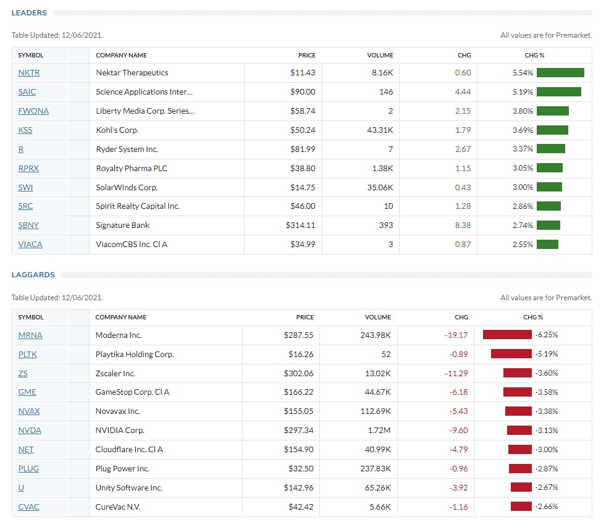The image size is (601, 522).
Task: Open the NET symbol link
Action: pos(26,450)
